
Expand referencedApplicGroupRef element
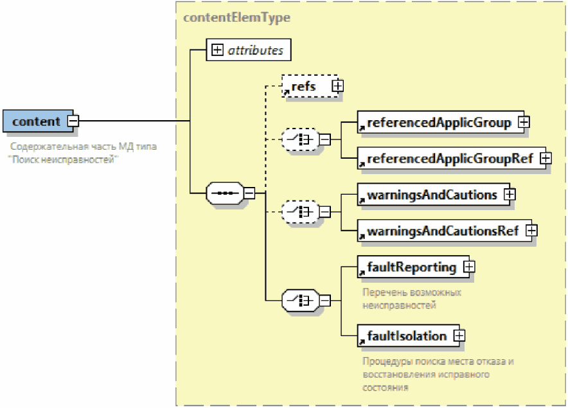click(x=545, y=157)
